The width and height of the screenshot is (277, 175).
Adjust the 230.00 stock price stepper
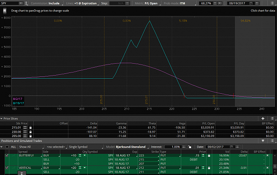[x=25, y=132]
